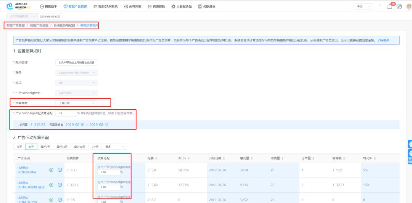Viewport: 412px width, 203px height.
Task: Click the date-time field 2019-08-09 0:27
Action: (x=50, y=16)
